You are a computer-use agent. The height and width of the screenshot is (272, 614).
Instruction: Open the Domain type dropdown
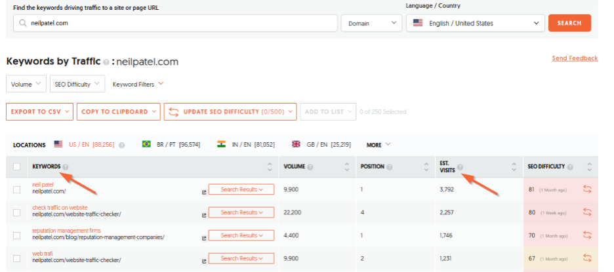[x=371, y=23]
